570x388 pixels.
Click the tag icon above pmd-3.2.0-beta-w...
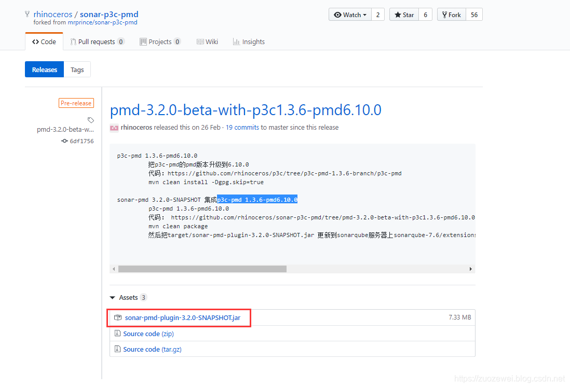click(x=90, y=120)
